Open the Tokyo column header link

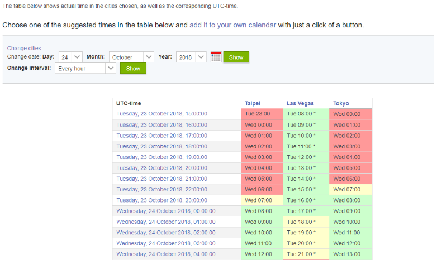pyautogui.click(x=341, y=103)
